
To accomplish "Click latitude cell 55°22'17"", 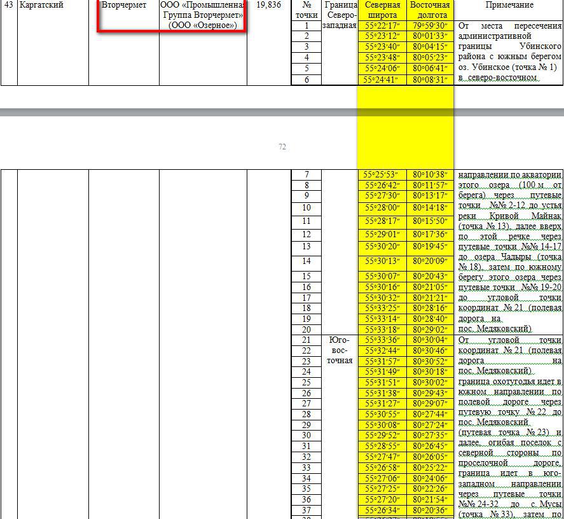I will (x=382, y=26).
